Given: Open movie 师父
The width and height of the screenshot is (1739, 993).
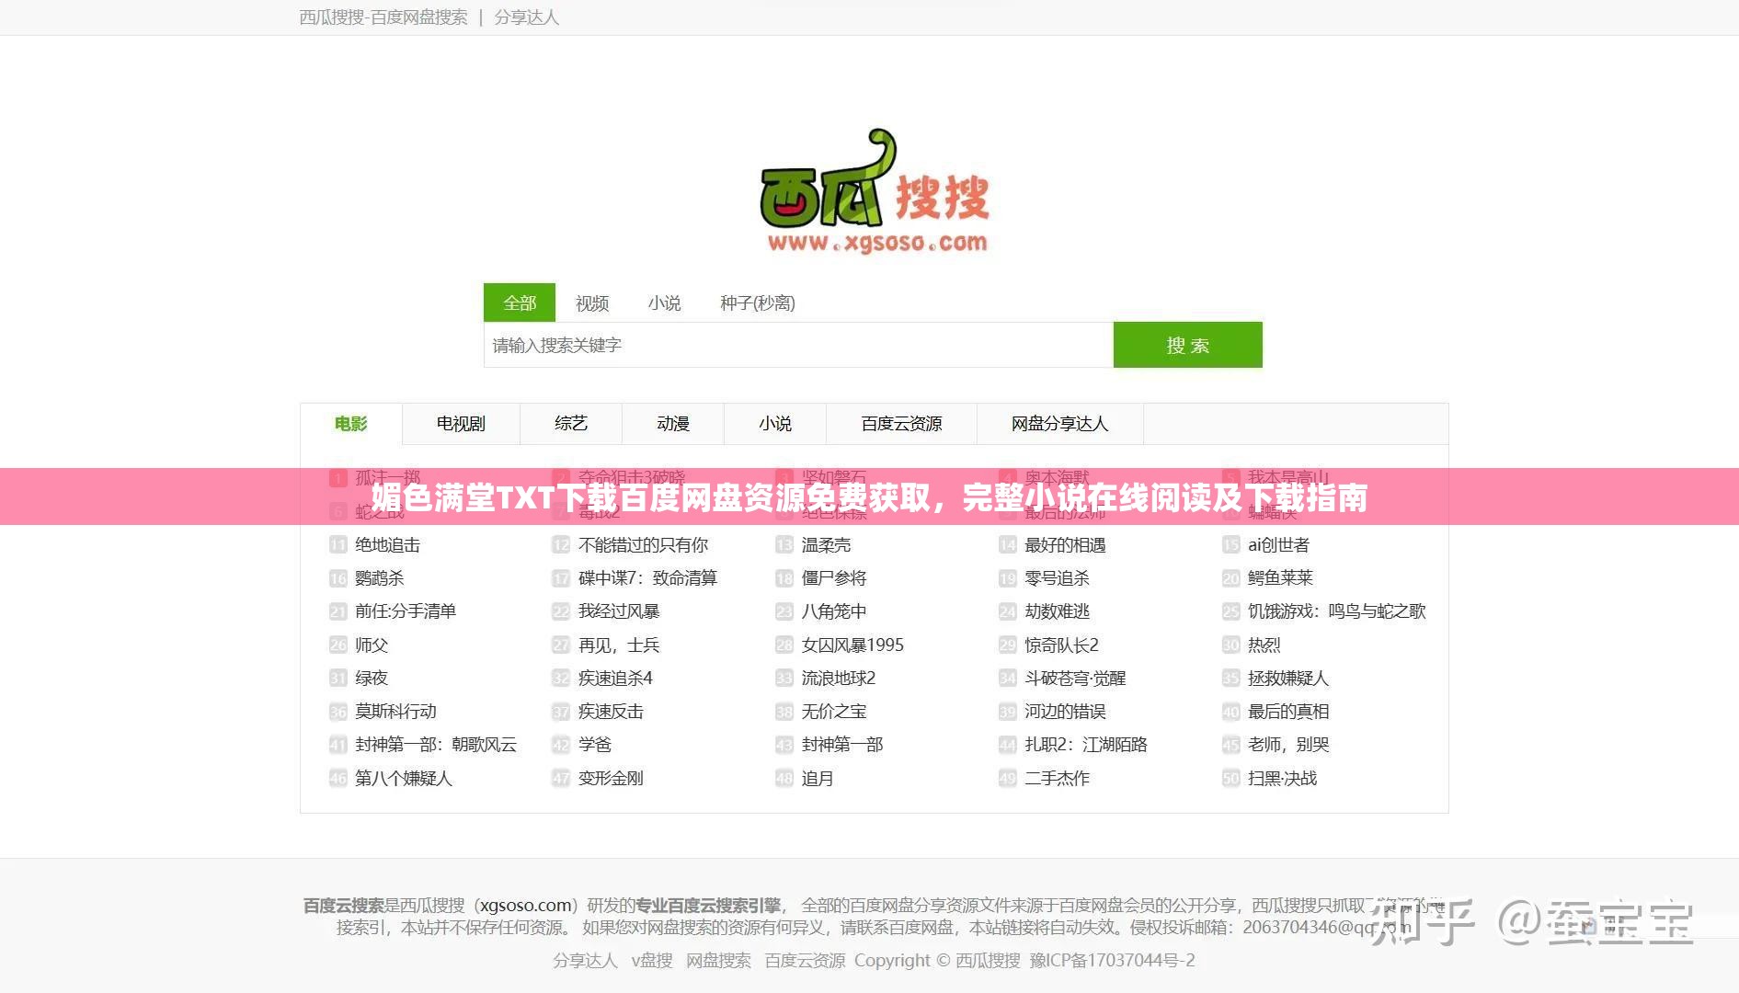Looking at the screenshot, I should tap(372, 645).
